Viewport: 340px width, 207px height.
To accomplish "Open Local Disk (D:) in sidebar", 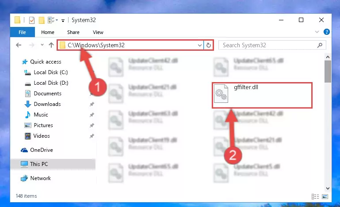I will pyautogui.click(x=51, y=83).
